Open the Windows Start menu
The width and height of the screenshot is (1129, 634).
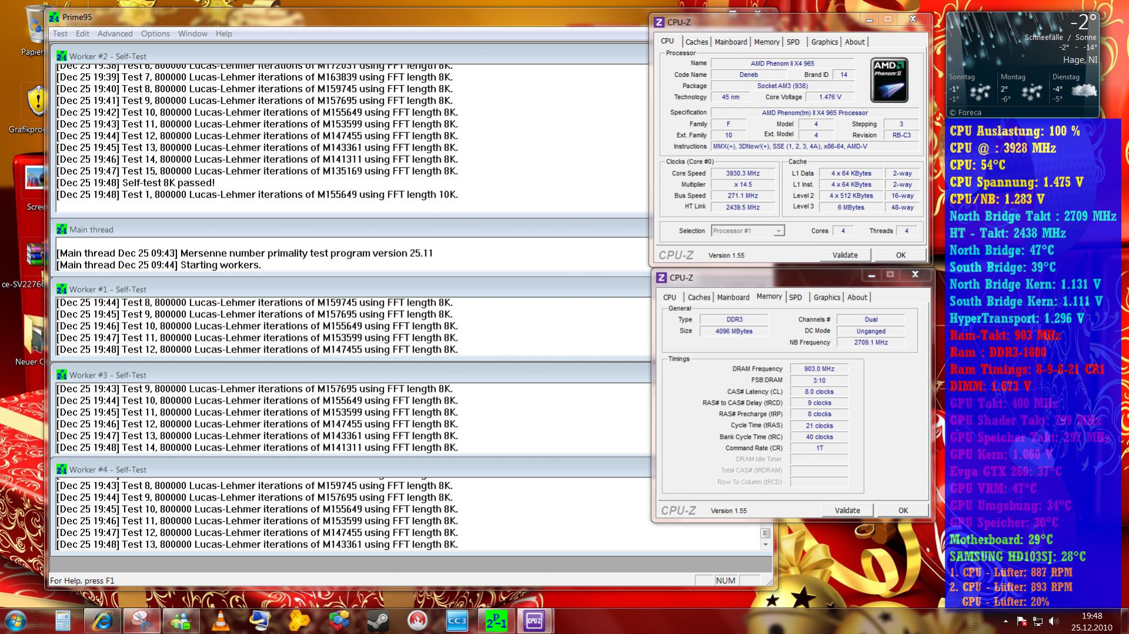click(x=15, y=620)
